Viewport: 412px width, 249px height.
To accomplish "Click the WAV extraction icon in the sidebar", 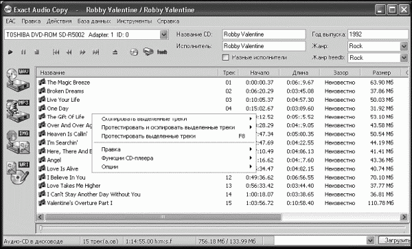I will point(18,80).
